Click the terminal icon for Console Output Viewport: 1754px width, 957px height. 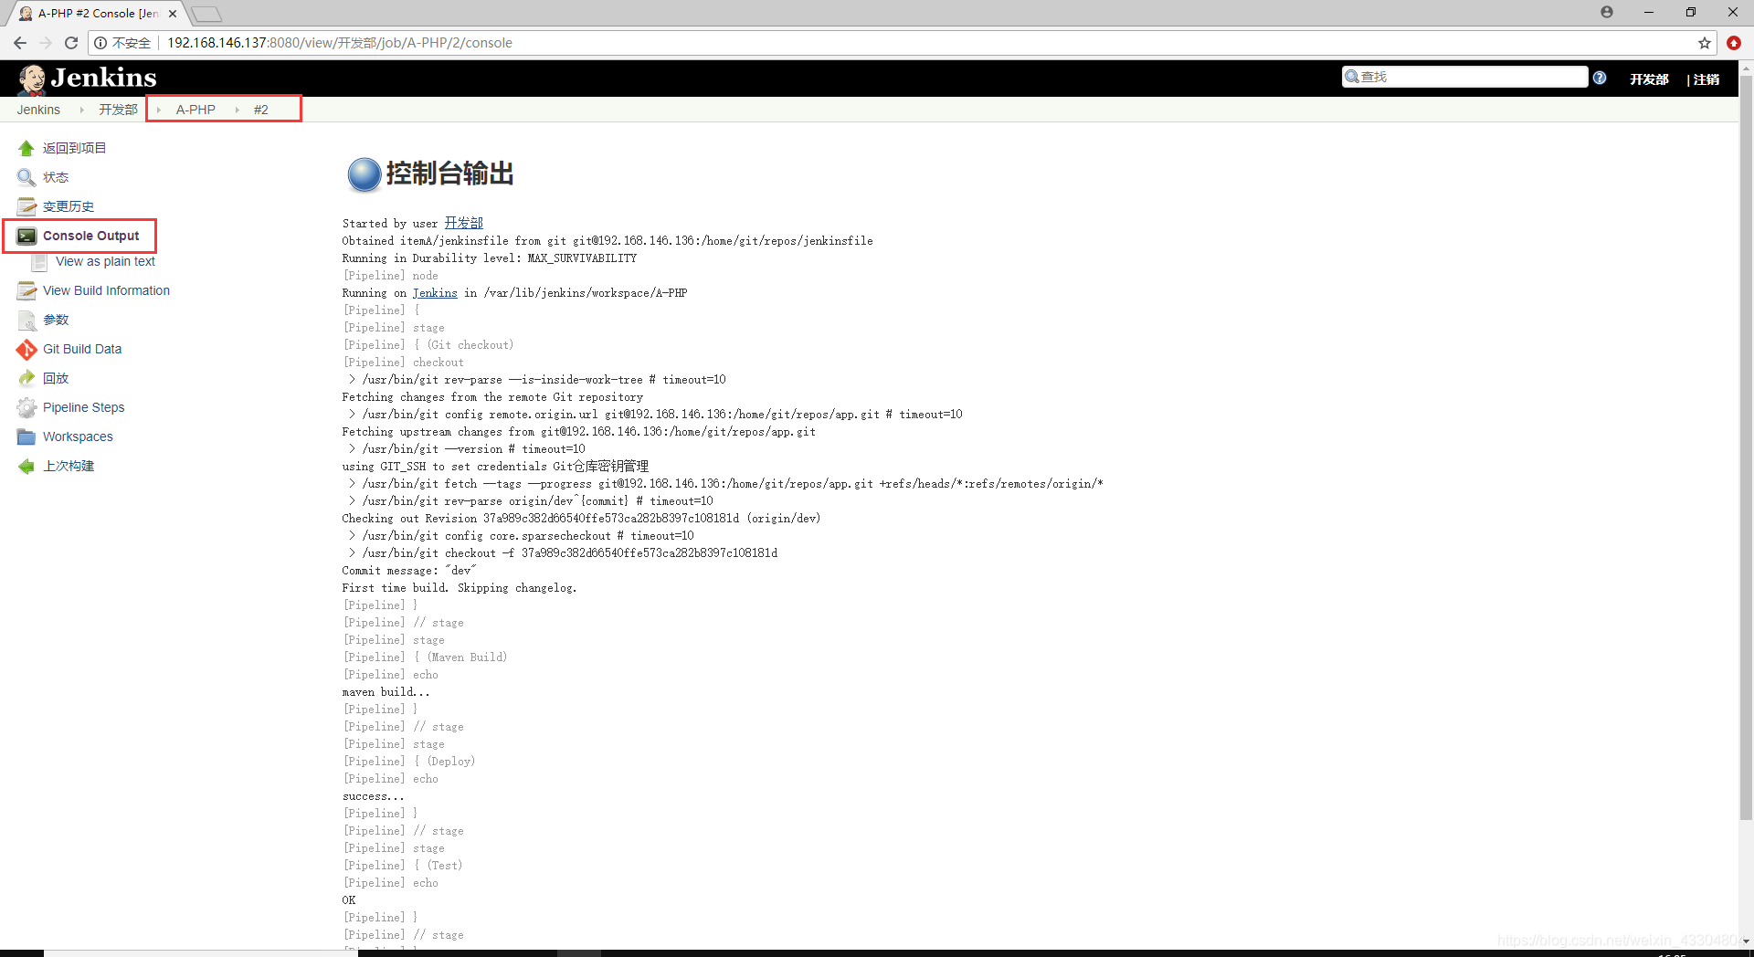coord(26,236)
